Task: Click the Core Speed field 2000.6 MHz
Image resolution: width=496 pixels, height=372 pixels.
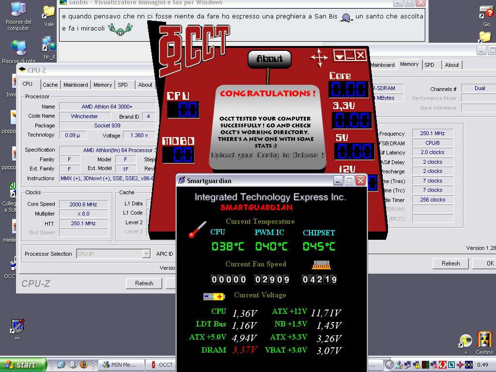Action: click(84, 204)
